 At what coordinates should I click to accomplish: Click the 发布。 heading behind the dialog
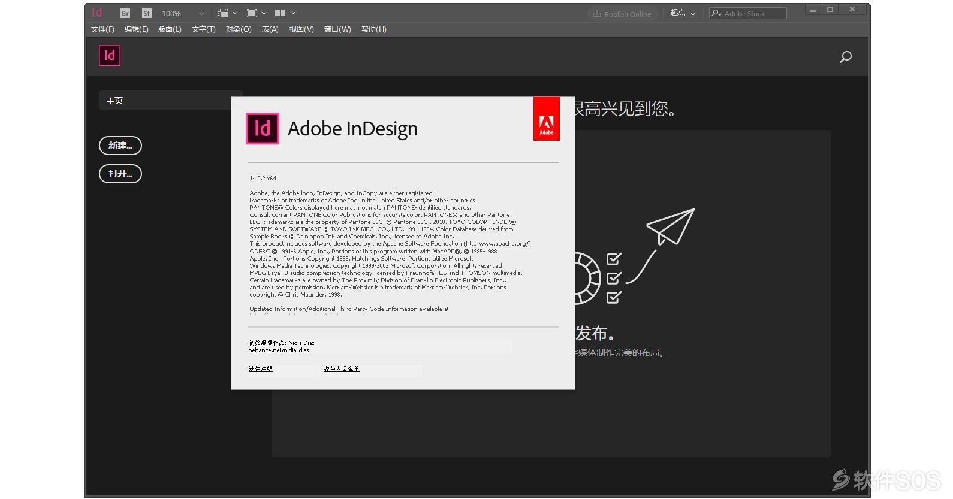coord(595,333)
